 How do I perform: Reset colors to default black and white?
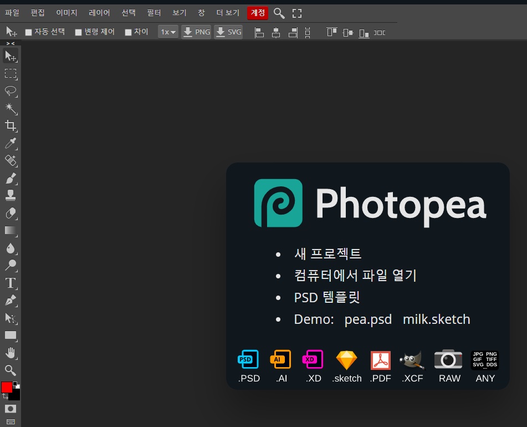tap(17, 385)
